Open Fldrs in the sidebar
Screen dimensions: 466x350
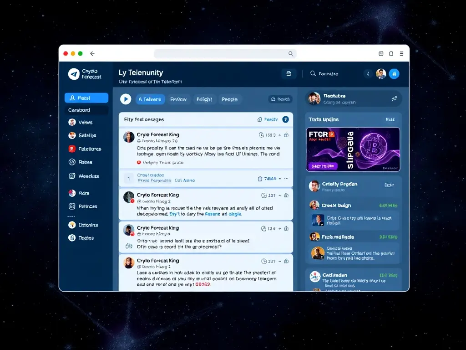point(79,193)
